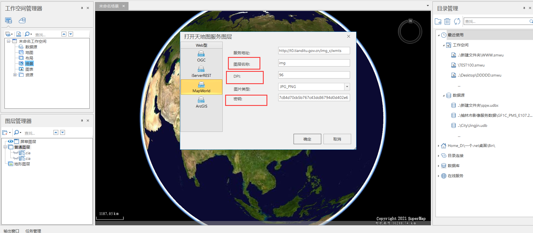Click the Catalog search input box

496,21
